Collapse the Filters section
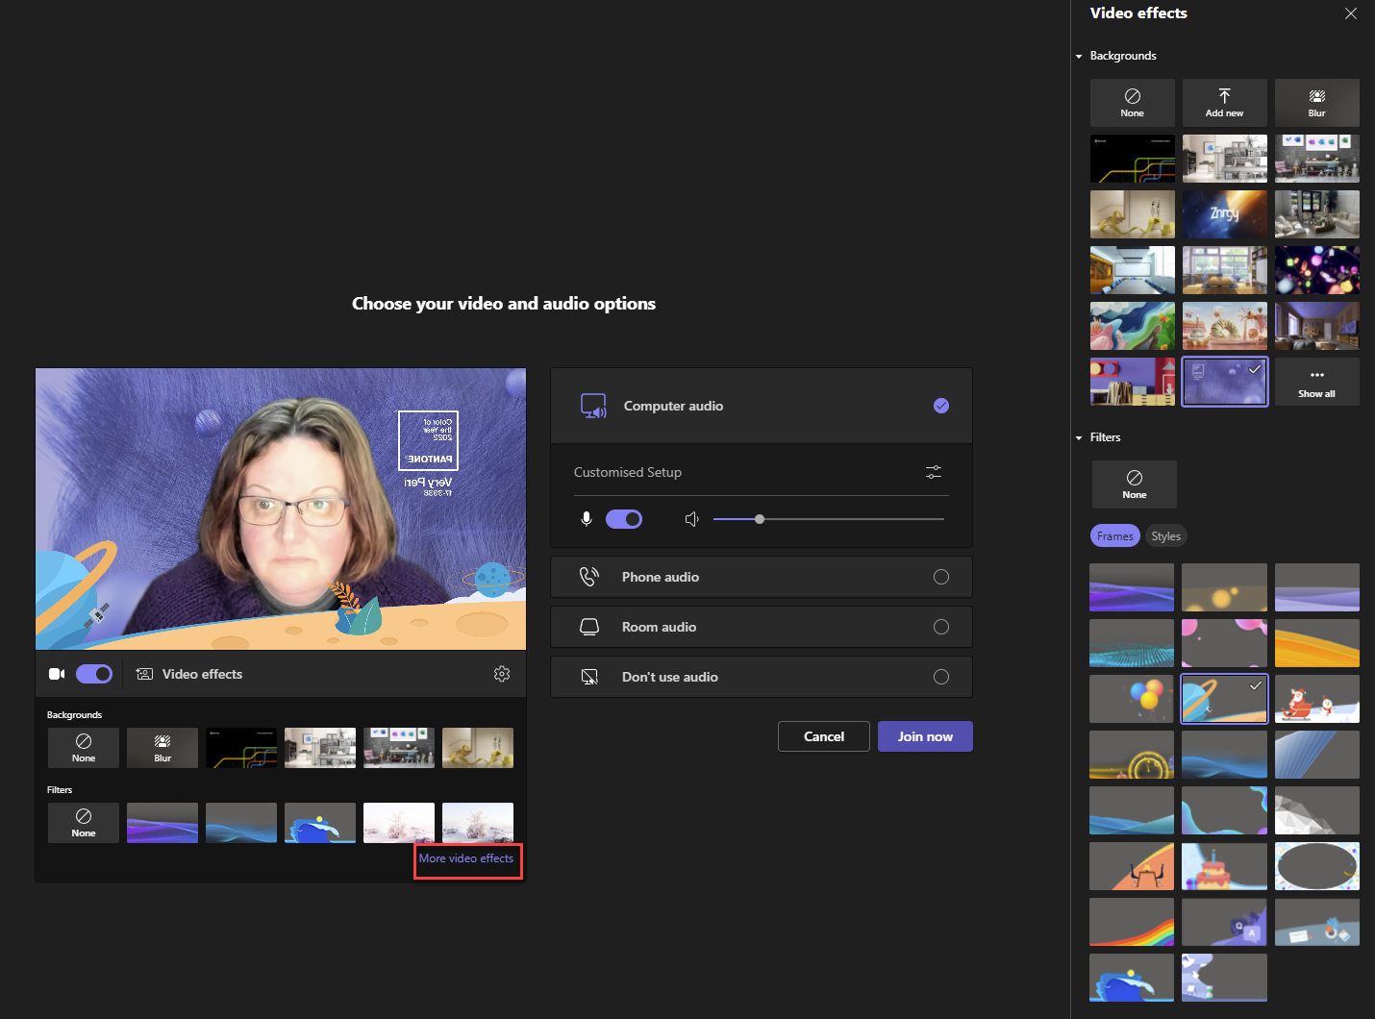The height and width of the screenshot is (1019, 1375). [1079, 437]
